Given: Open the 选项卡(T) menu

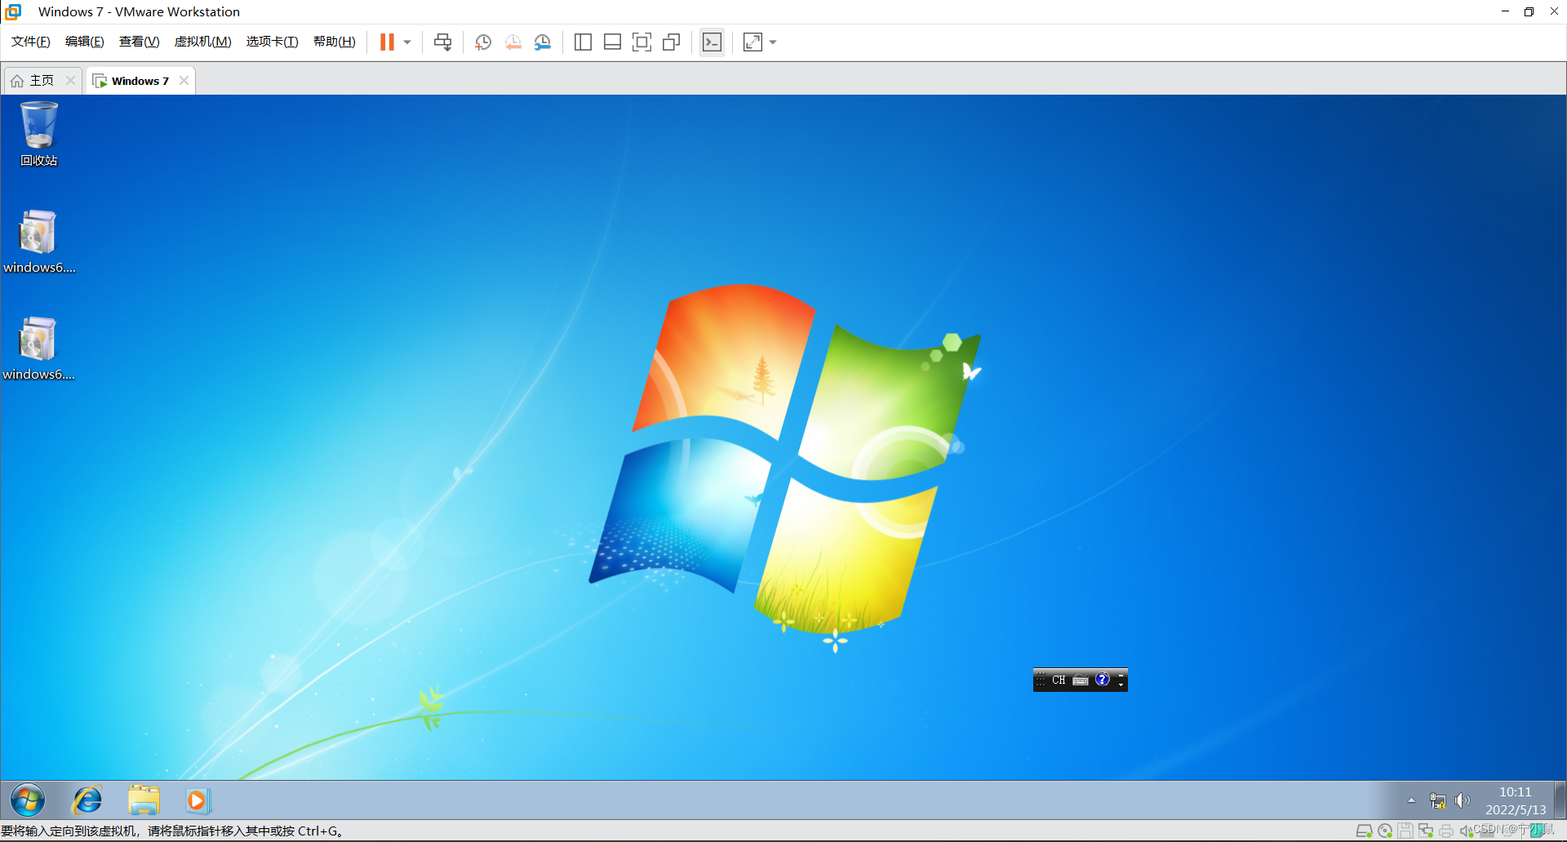Looking at the screenshot, I should (272, 42).
